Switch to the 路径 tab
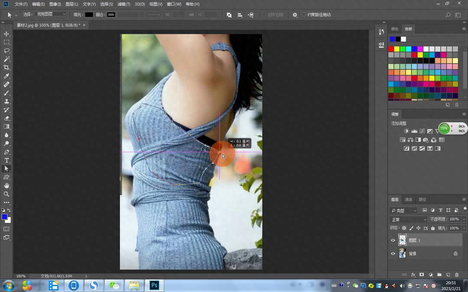Viewport: 468px width, 292px height. point(422,200)
